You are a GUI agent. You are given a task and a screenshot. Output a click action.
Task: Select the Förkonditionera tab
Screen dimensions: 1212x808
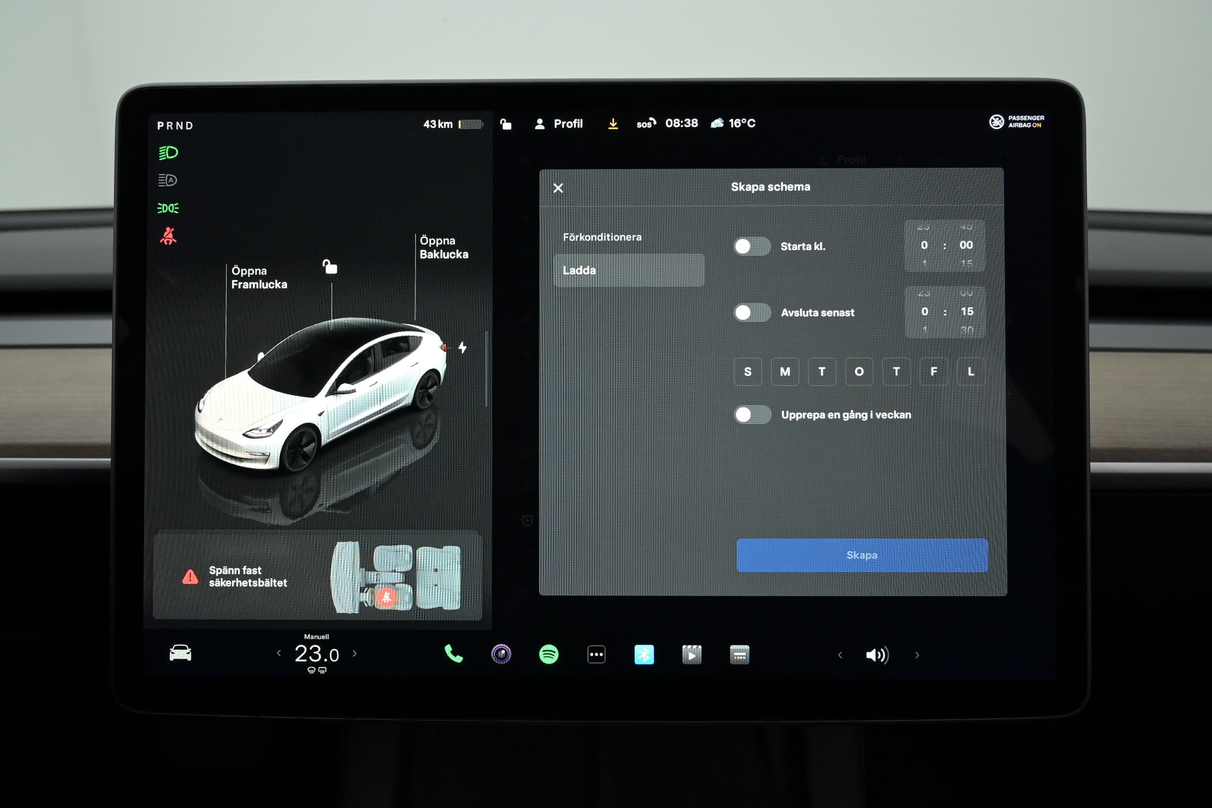602,237
